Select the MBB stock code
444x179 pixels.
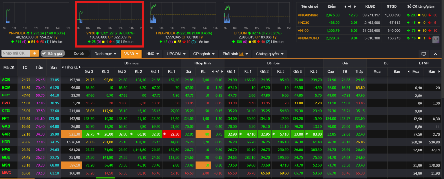coord(6,157)
